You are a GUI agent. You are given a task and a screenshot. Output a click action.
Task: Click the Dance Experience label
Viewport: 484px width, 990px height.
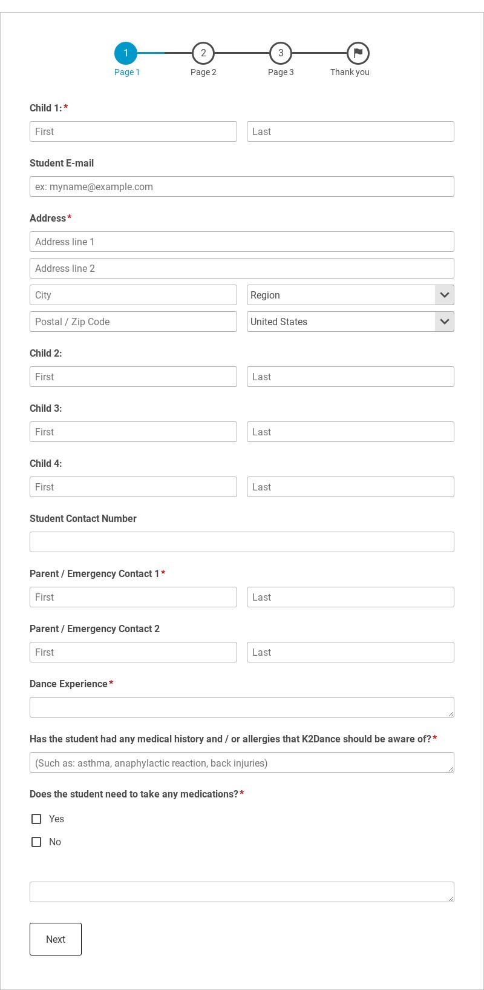(68, 684)
